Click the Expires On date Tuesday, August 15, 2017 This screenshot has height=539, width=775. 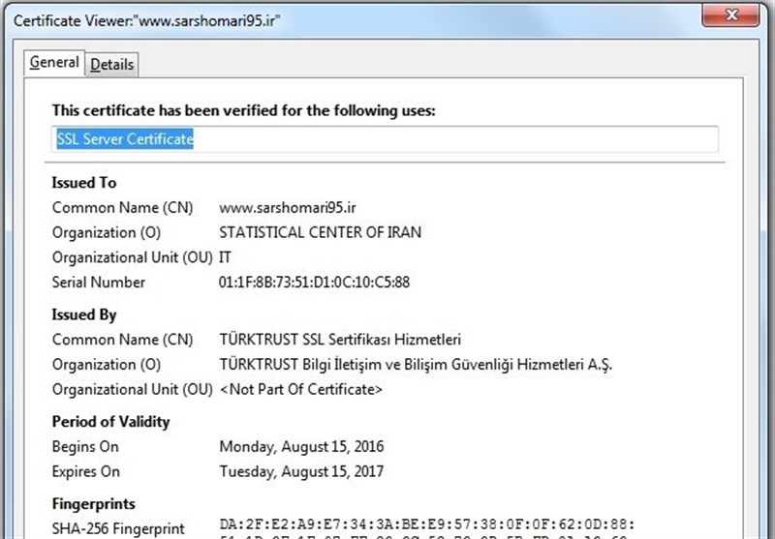click(x=301, y=472)
